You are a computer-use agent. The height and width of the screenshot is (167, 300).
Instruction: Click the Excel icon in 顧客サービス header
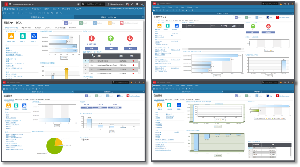81,23
